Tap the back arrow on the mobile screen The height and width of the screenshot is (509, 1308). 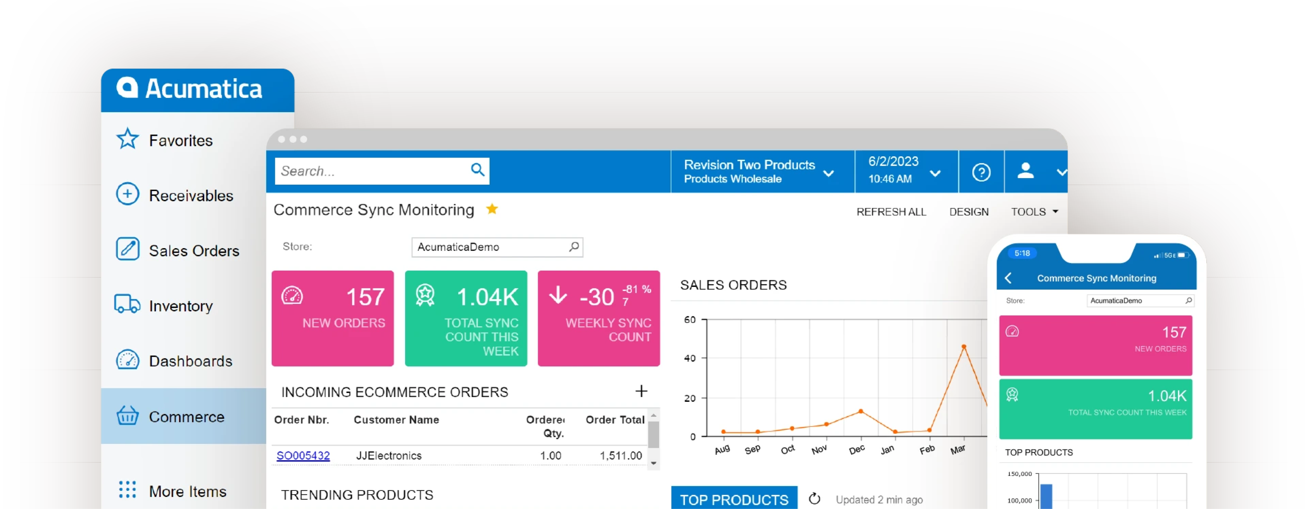click(x=1008, y=278)
